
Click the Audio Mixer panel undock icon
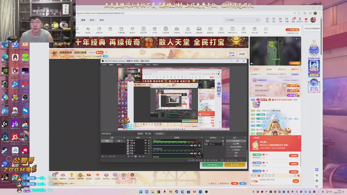(x=202, y=137)
